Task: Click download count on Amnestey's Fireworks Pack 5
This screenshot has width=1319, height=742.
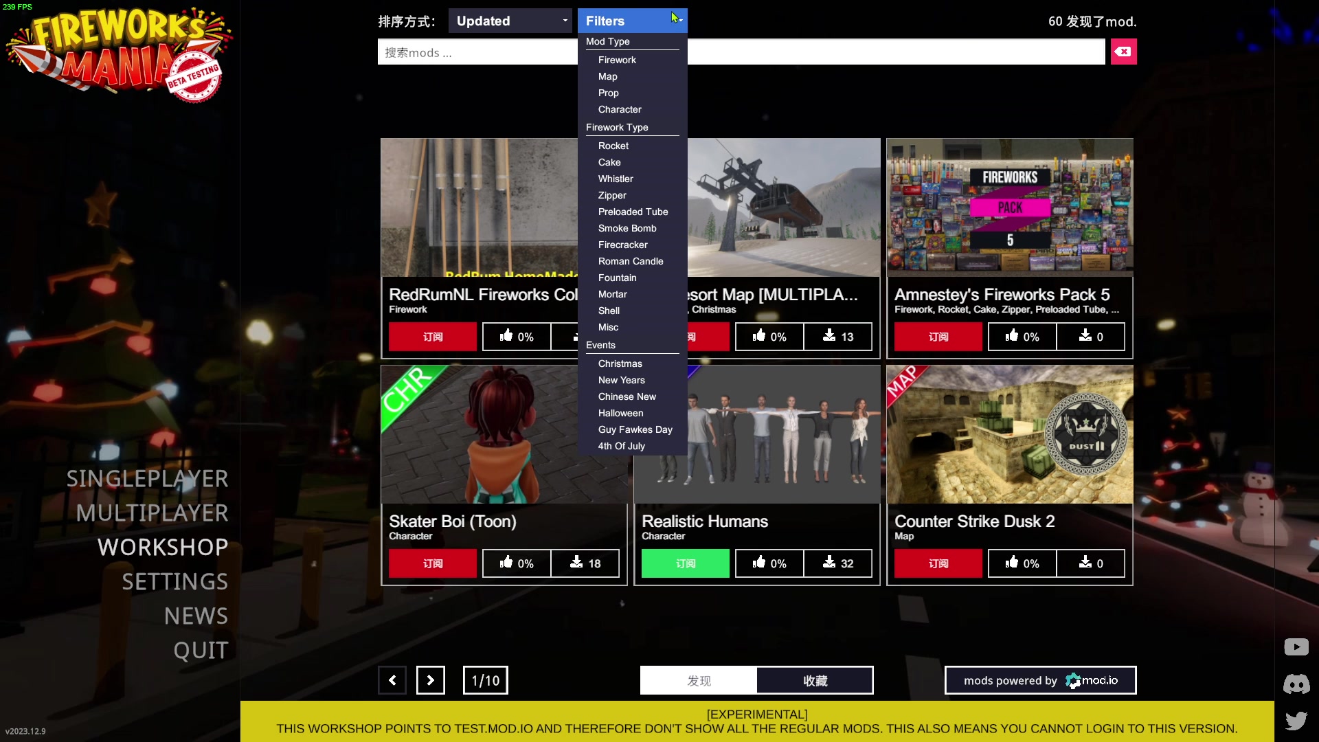Action: coord(1091,337)
